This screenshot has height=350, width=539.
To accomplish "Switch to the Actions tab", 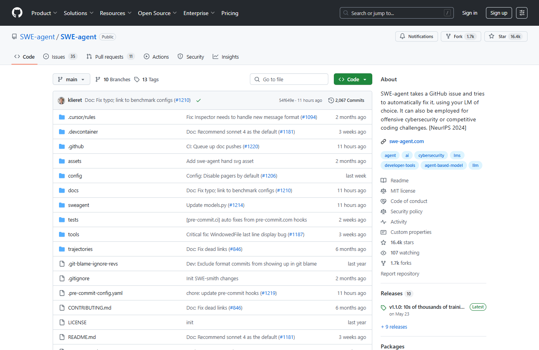I will tap(156, 57).
